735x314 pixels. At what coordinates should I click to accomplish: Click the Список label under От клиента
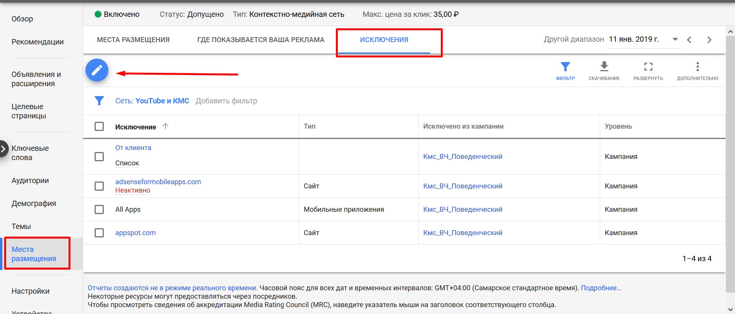(x=127, y=163)
